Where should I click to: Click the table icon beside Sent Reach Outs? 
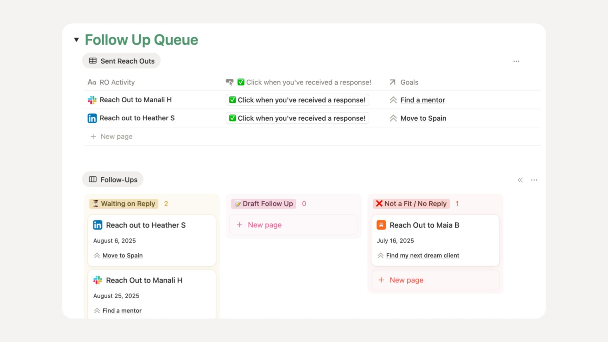pos(92,60)
